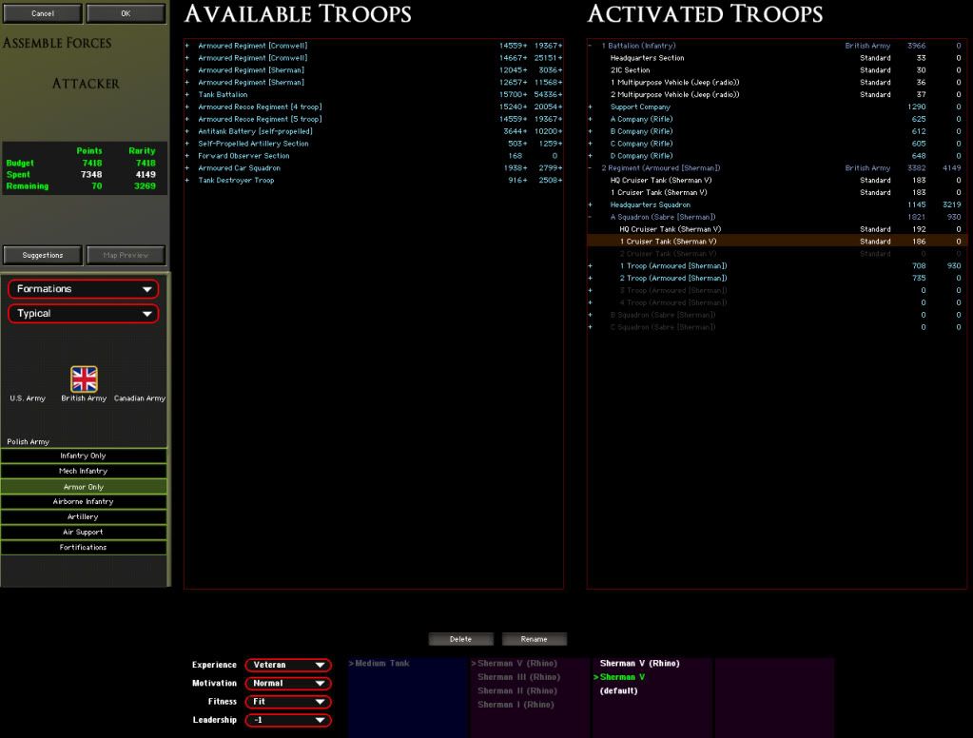
Task: Select the British Army flag icon
Action: point(84,379)
